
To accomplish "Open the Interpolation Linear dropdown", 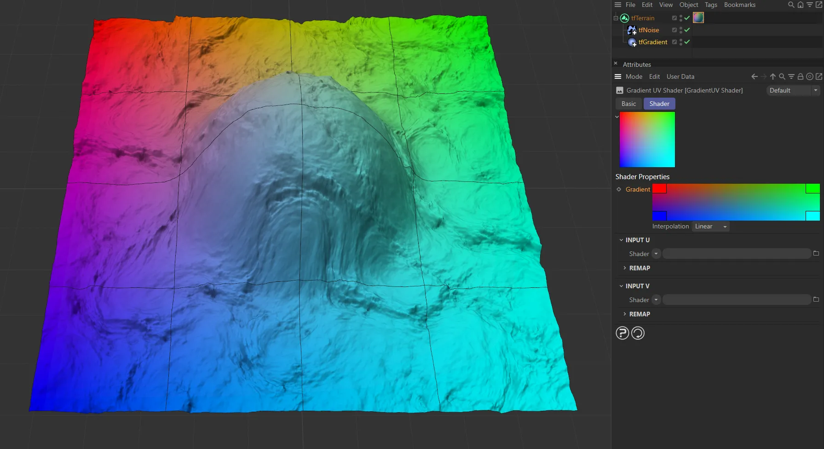I will pyautogui.click(x=710, y=227).
